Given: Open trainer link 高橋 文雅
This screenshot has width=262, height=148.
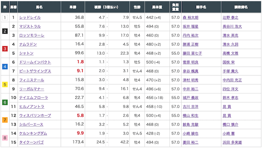Looking at the screenshot, I should click(x=230, y=53).
